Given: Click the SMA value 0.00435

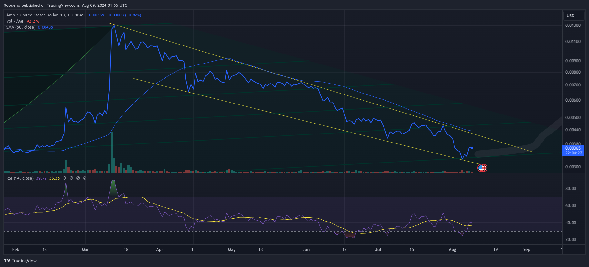Looking at the screenshot, I should [45, 27].
